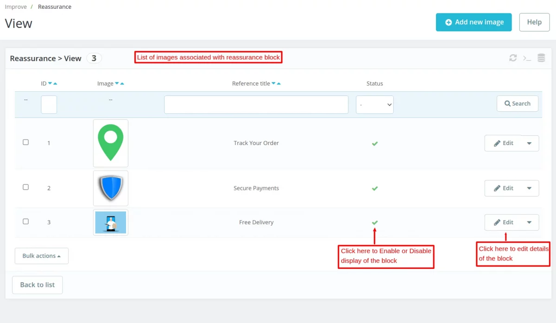Click the Status column header
Screen dimensions: 556x323
[375, 84]
